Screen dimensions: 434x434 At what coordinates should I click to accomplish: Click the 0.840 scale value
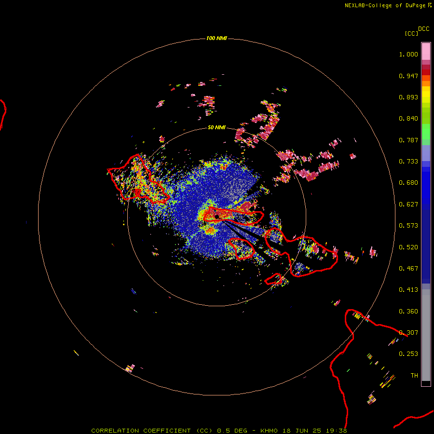click(x=408, y=119)
